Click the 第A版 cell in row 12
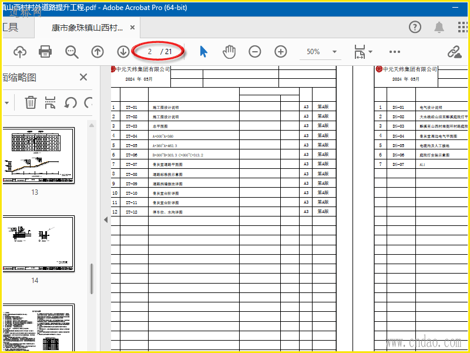The image size is (470, 353). click(x=323, y=212)
